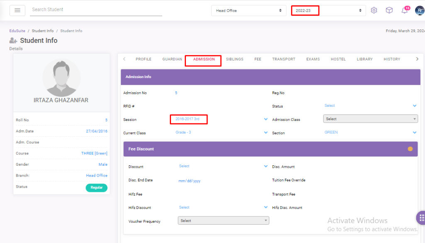Image resolution: width=425 pixels, height=243 pixels.
Task: Open the Voucher Frequency select box
Action: pyautogui.click(x=223, y=221)
